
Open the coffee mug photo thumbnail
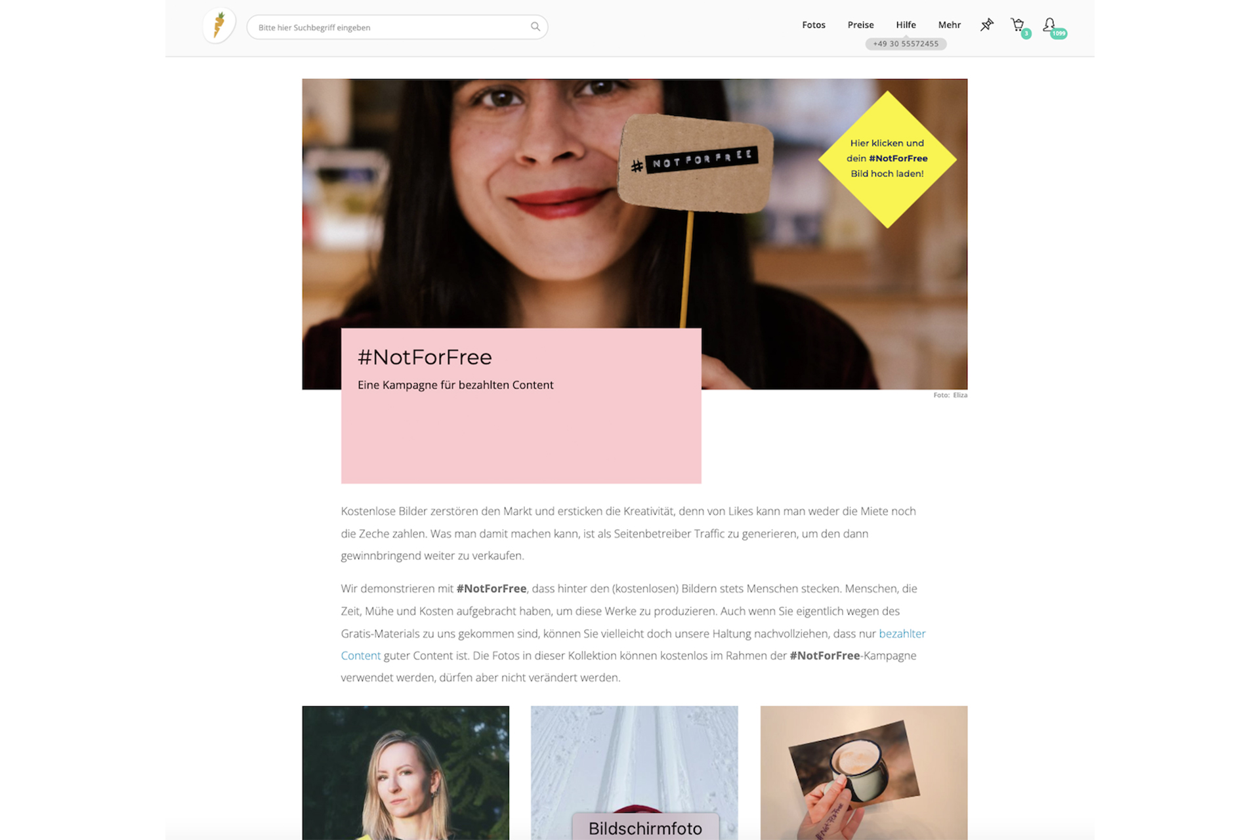(864, 772)
